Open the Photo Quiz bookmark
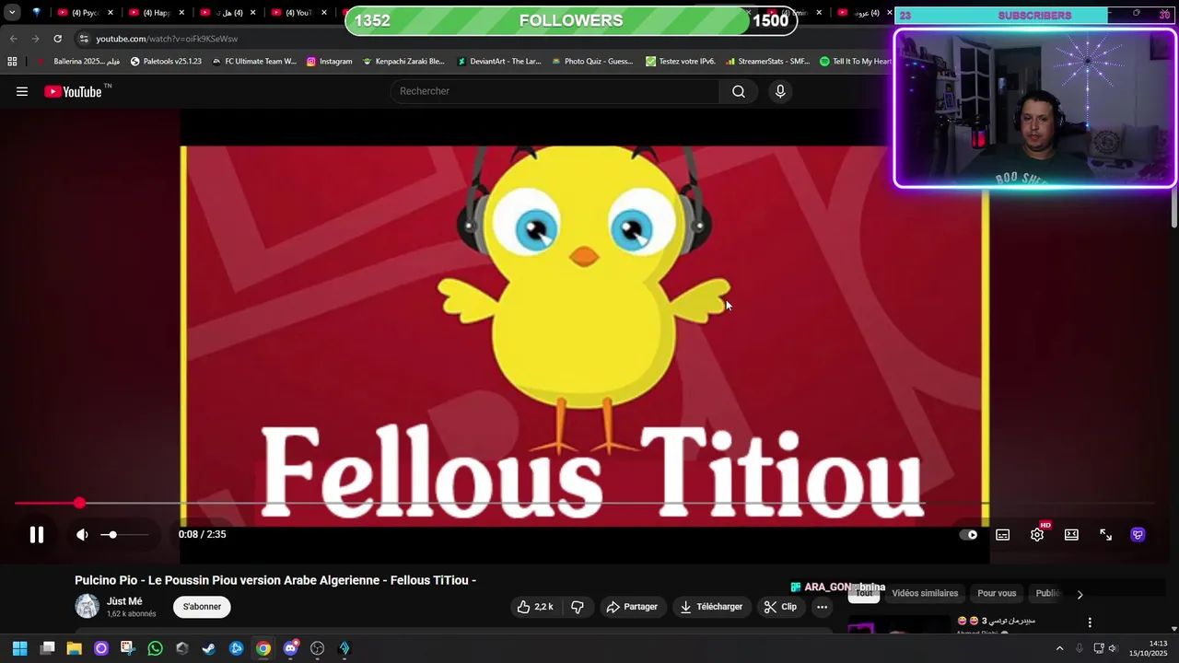 [592, 62]
